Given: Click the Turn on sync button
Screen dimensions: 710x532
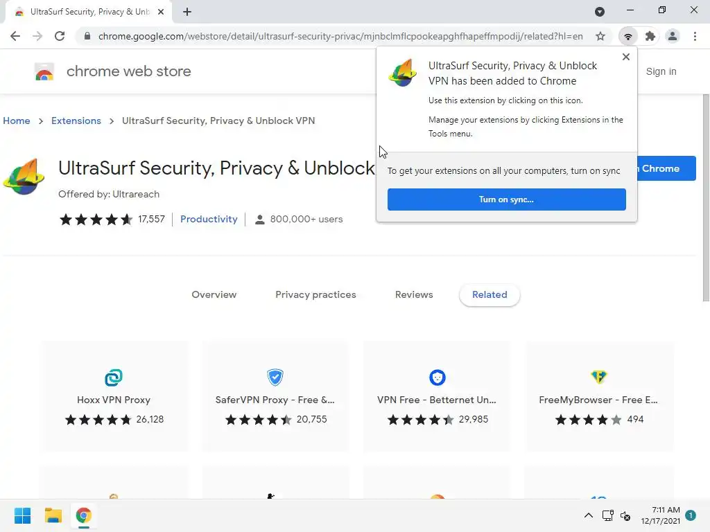Looking at the screenshot, I should coord(506,199).
